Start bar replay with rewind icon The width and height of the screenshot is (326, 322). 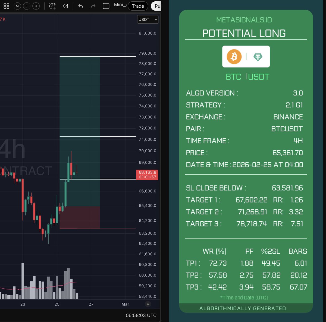pyautogui.click(x=65, y=6)
